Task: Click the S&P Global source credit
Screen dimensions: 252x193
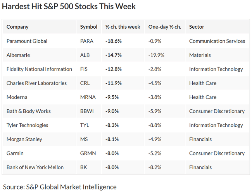Action: tap(59, 187)
